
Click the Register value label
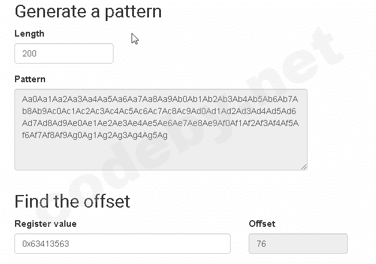46,224
